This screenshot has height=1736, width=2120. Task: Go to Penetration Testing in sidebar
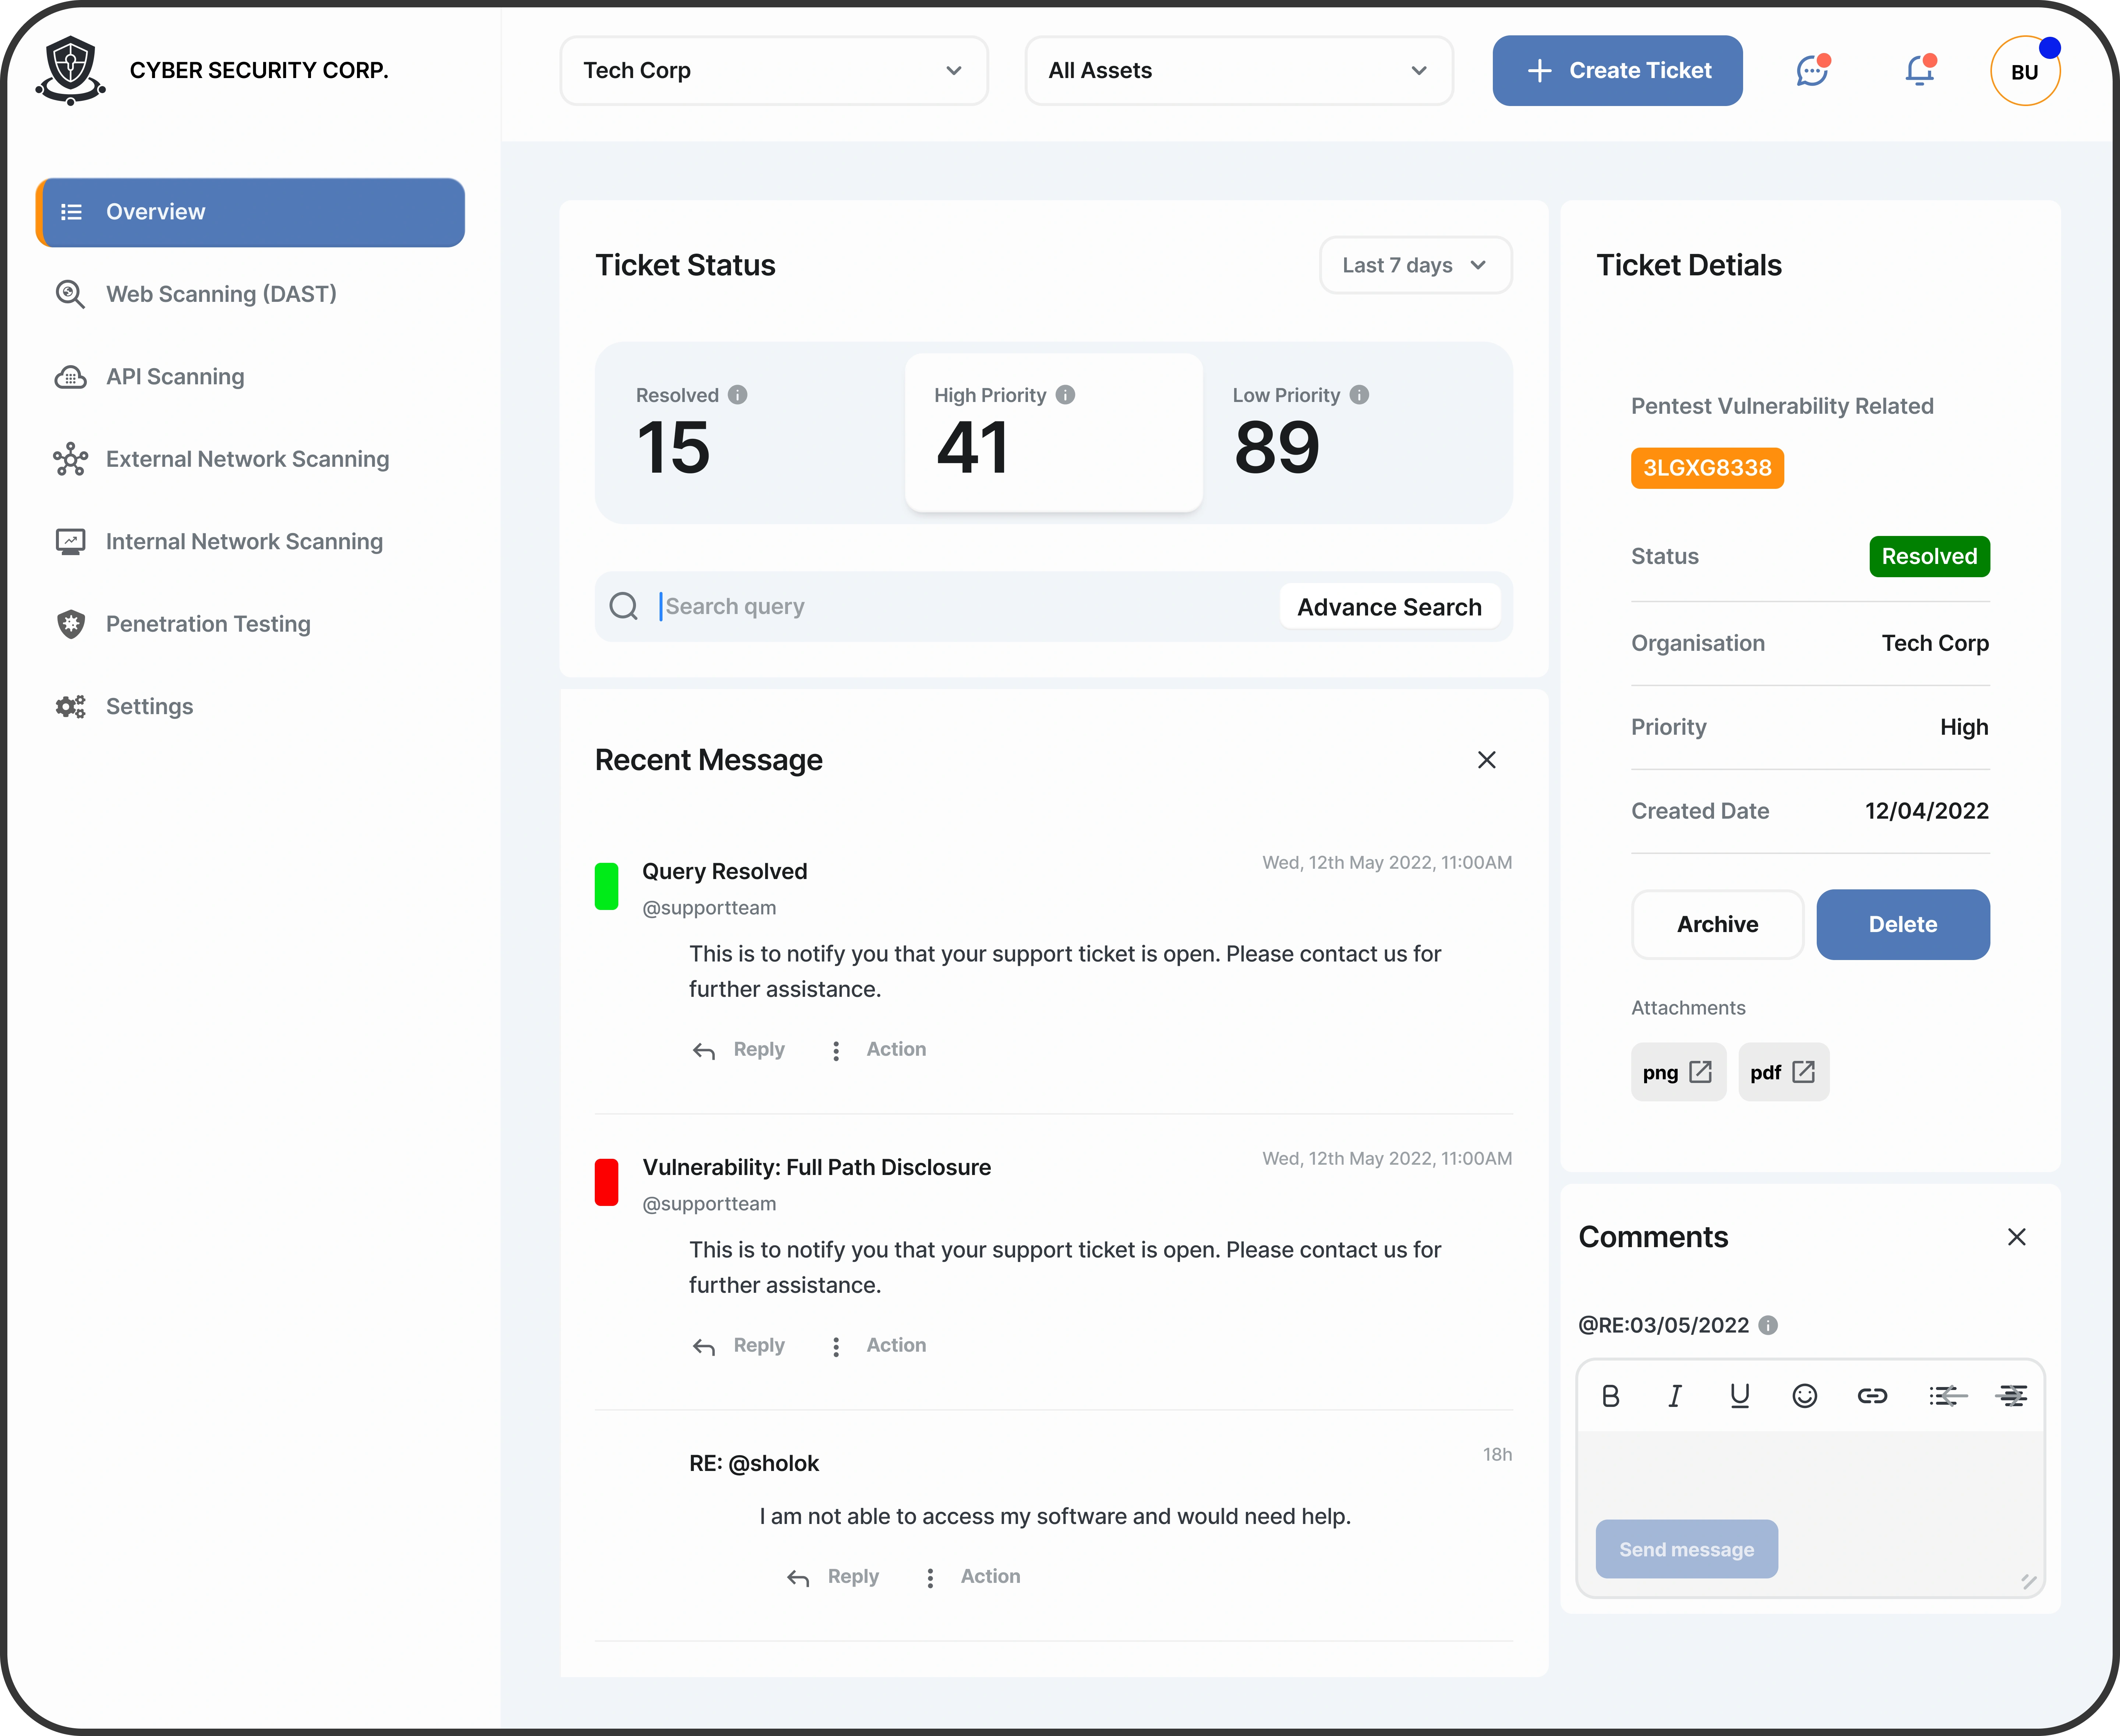tap(208, 624)
